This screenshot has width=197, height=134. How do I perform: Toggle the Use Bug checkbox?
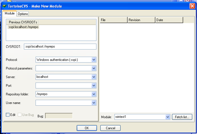tap(19, 115)
